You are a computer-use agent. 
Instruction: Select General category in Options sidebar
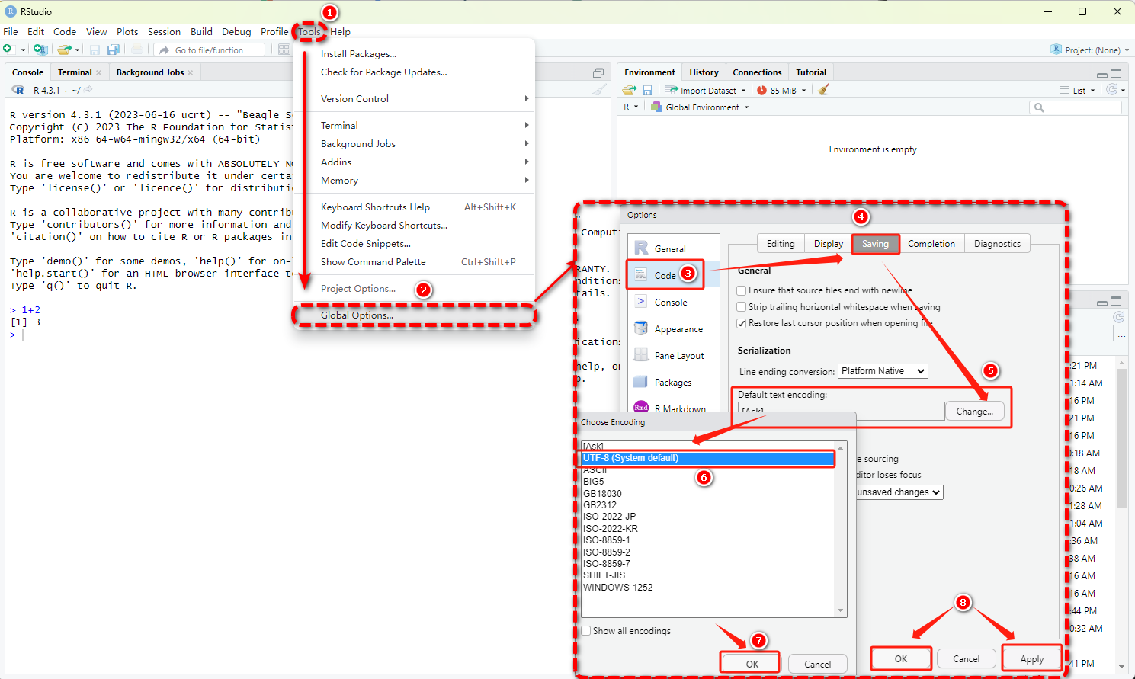click(x=673, y=248)
